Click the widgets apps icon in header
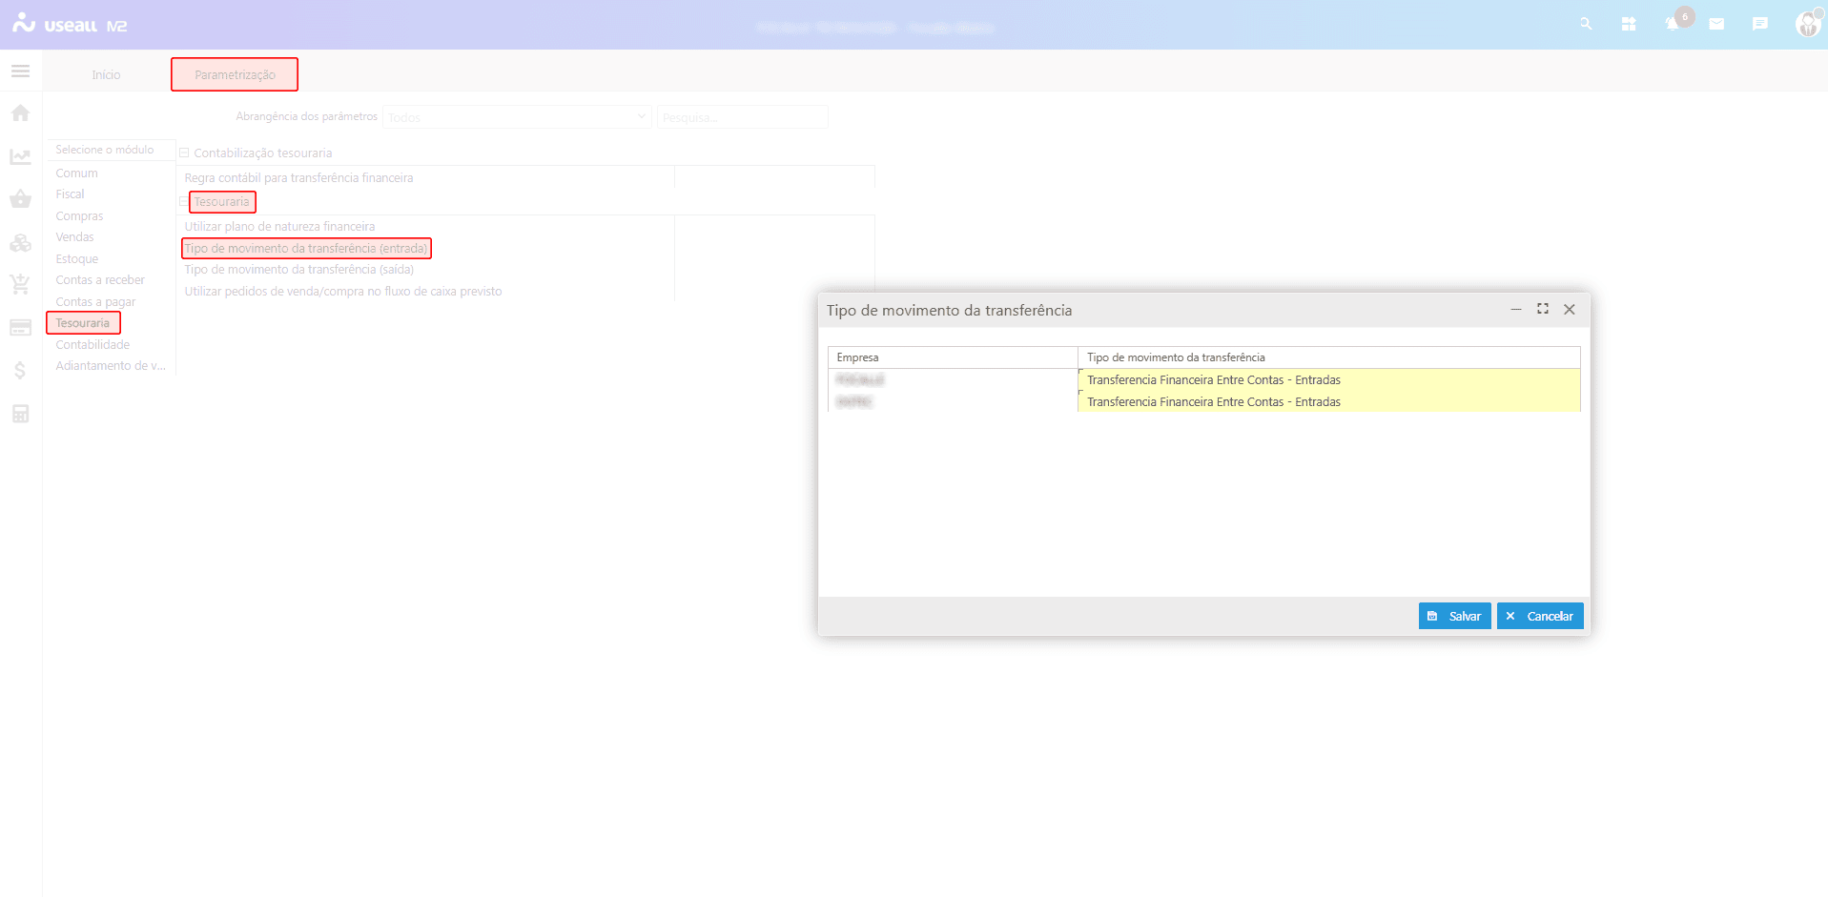Viewport: 1828px width, 897px height. pyautogui.click(x=1629, y=24)
